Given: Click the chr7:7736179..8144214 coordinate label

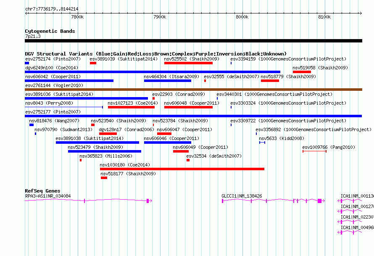Looking at the screenshot, I should [52, 9].
